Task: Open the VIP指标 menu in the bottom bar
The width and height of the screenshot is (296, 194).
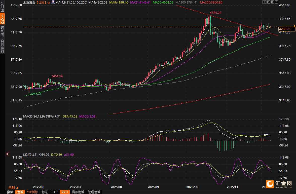Action: [32, 192]
